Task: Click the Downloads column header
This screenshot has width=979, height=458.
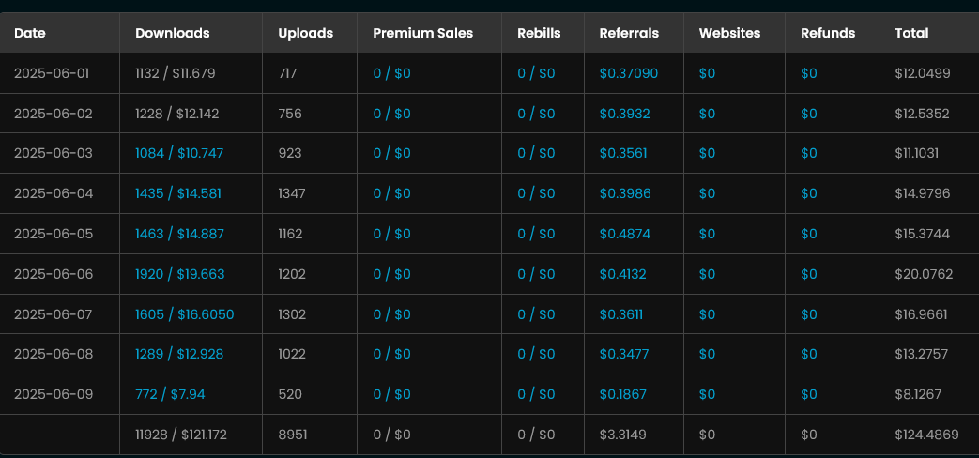Action: 173,33
